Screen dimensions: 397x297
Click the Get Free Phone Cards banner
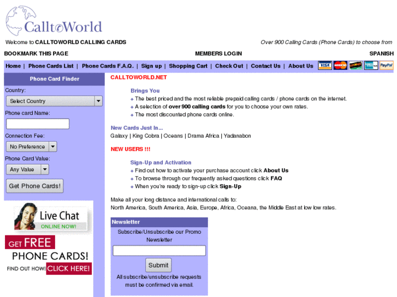(x=48, y=255)
